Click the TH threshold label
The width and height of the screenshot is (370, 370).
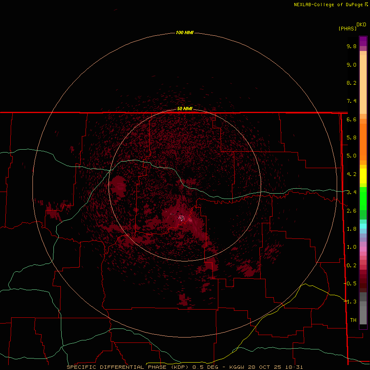[x=353, y=320]
